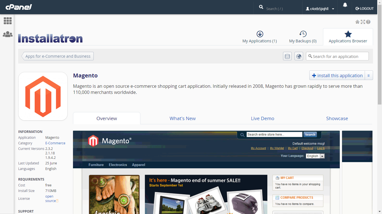Click My Cart link in preview
This screenshot has width=382, height=214.
coord(293,148)
